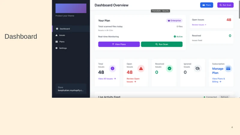Click the magnifier icon on green Run Scan
This screenshot has height=135, width=240.
156,44
